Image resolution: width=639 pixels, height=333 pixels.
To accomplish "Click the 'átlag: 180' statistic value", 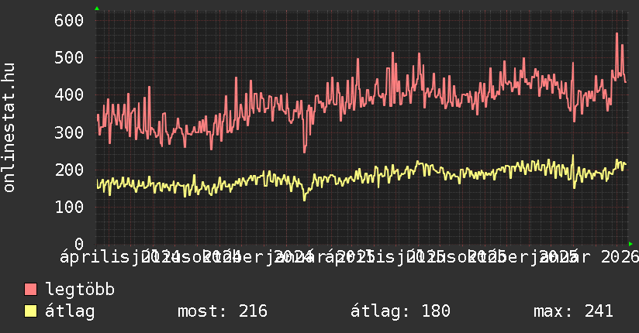I will point(401,311).
